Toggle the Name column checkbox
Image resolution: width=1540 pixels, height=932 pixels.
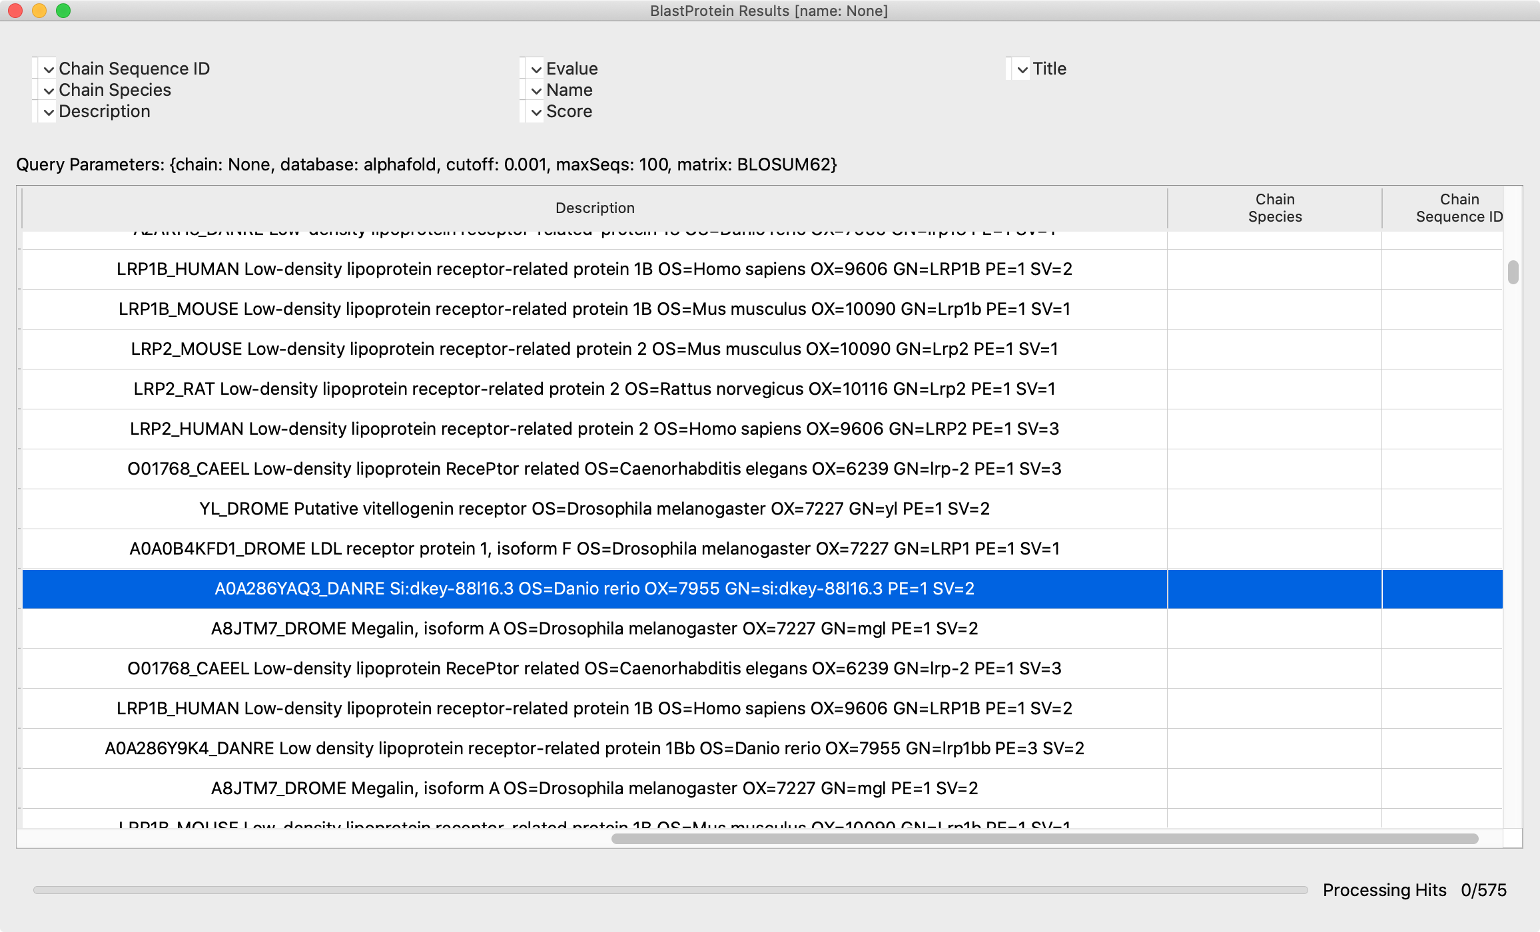pyautogui.click(x=536, y=91)
